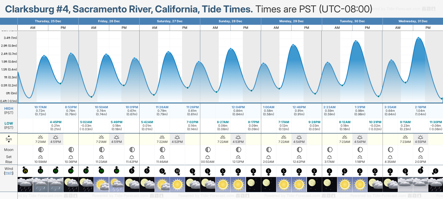Click the up-down arrows around the Sun label
Screen dimensions: 443x199
(9, 139)
